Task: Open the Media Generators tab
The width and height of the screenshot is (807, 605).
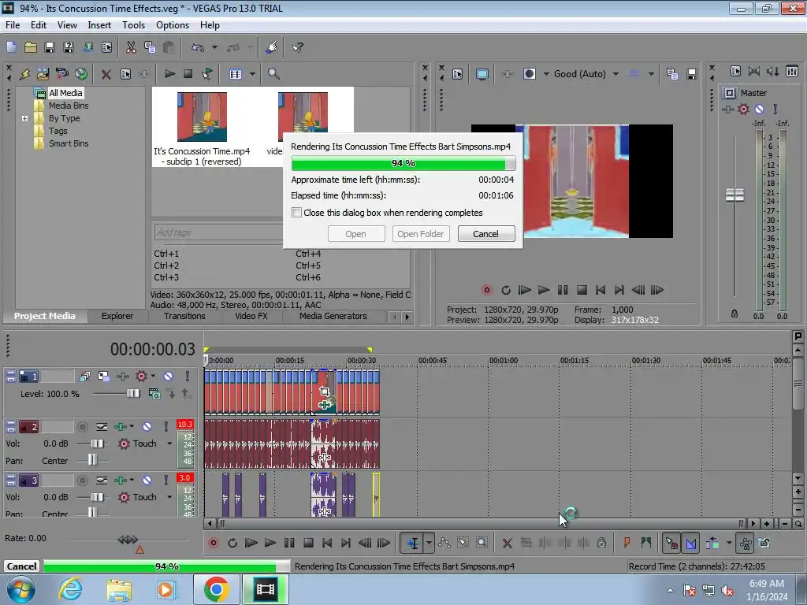Action: 333,317
